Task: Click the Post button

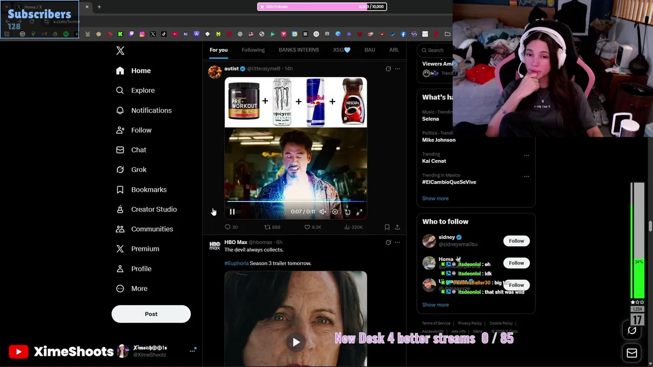Action: (151, 314)
